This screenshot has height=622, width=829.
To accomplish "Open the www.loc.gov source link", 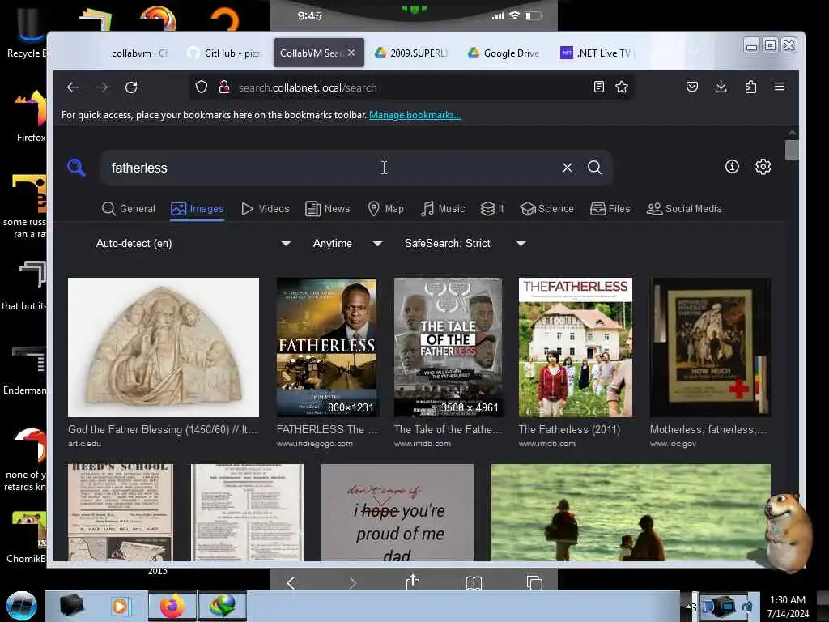I will 673,444.
